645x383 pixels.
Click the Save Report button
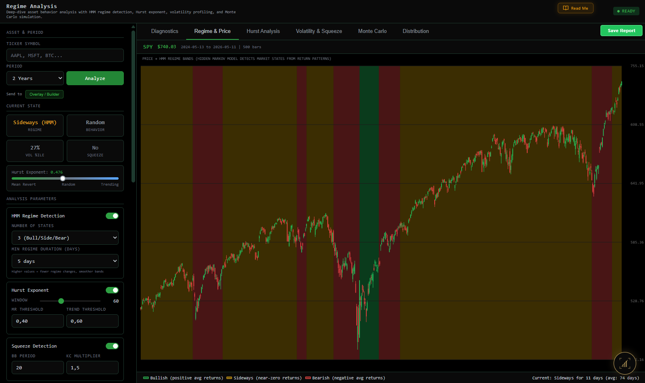pyautogui.click(x=621, y=31)
